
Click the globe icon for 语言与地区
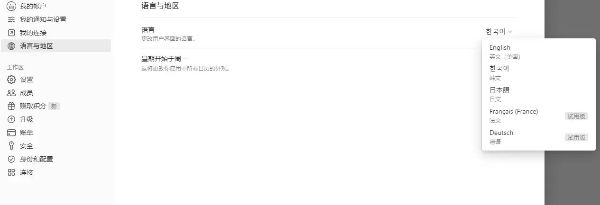(x=11, y=46)
